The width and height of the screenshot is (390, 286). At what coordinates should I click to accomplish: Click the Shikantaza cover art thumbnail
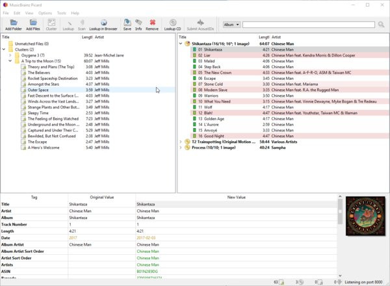(x=365, y=216)
